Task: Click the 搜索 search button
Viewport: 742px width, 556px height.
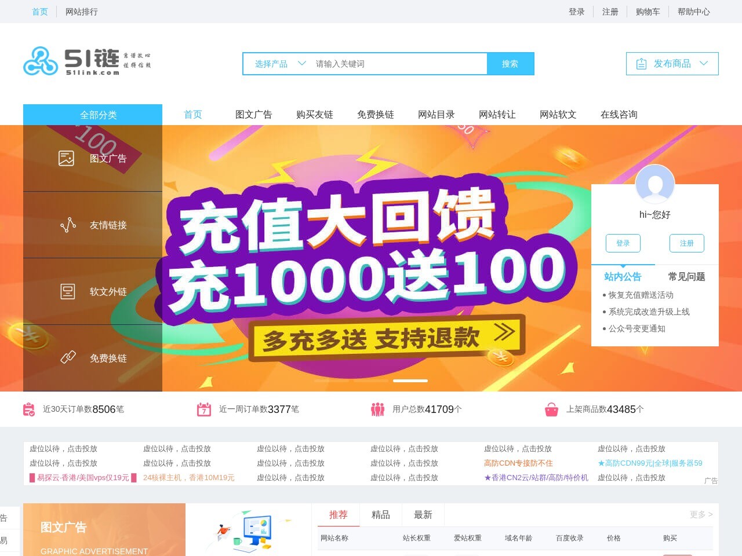Action: 510,64
